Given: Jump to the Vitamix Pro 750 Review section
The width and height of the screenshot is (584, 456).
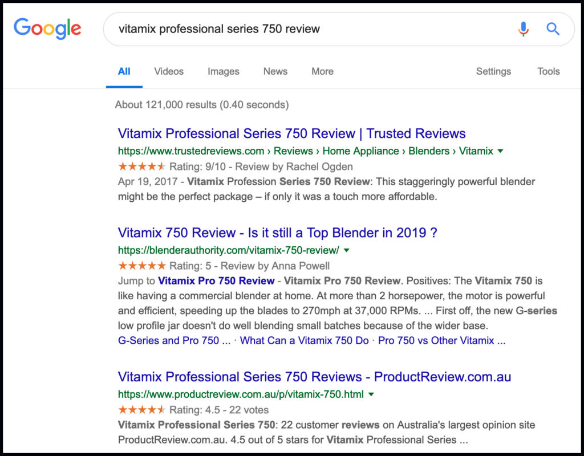Looking at the screenshot, I should (x=216, y=280).
